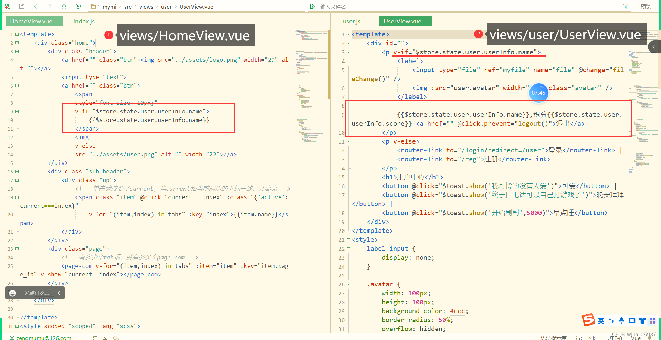Viewport: 661px width, 340px height.
Task: Collapse line 23 div page in left editor
Action: click(x=17, y=249)
